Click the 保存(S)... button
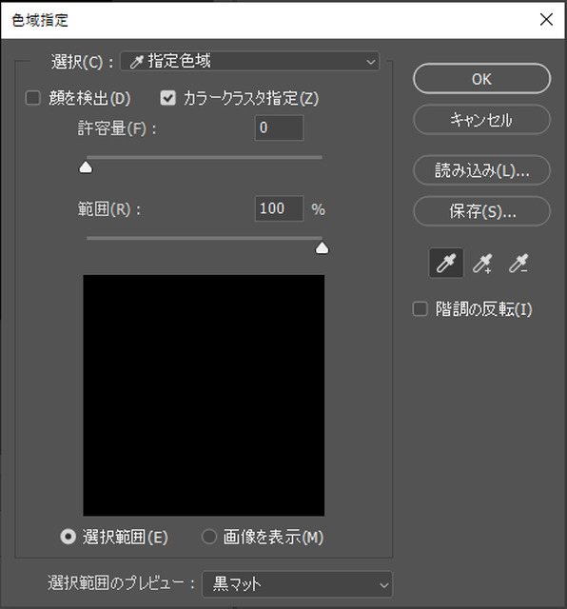The image size is (567, 609). point(481,211)
